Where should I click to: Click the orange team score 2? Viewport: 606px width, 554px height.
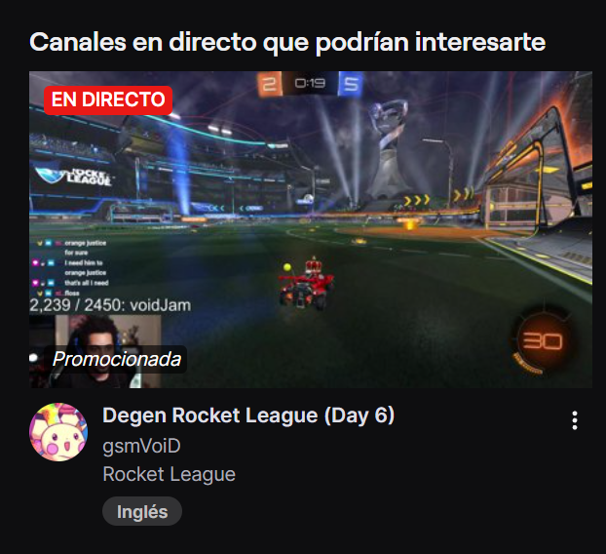coord(270,84)
